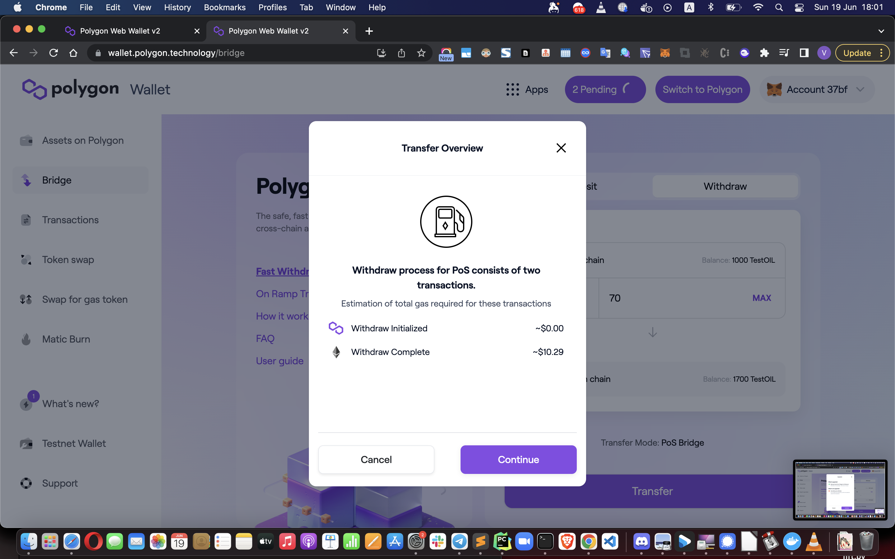Open Matic Burn flame icon
The image size is (895, 559).
pyautogui.click(x=26, y=339)
